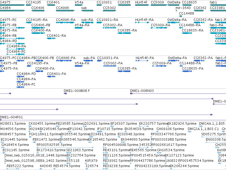Viewport: 226px width, 170px height.
Task: Click the CG10931 gene label
Action: click(x=104, y=2)
